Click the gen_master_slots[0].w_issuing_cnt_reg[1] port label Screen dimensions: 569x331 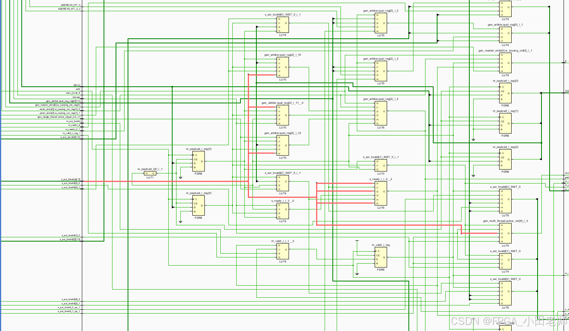pos(58,105)
